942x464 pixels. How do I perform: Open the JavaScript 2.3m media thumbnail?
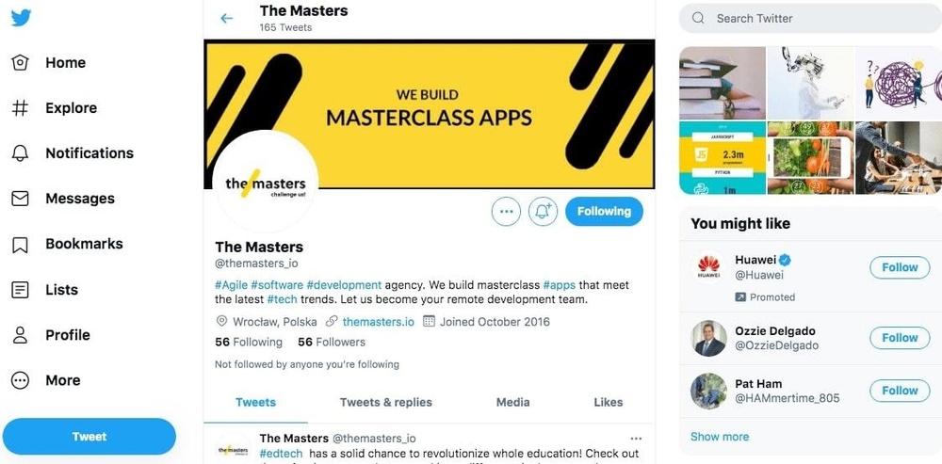click(723, 158)
